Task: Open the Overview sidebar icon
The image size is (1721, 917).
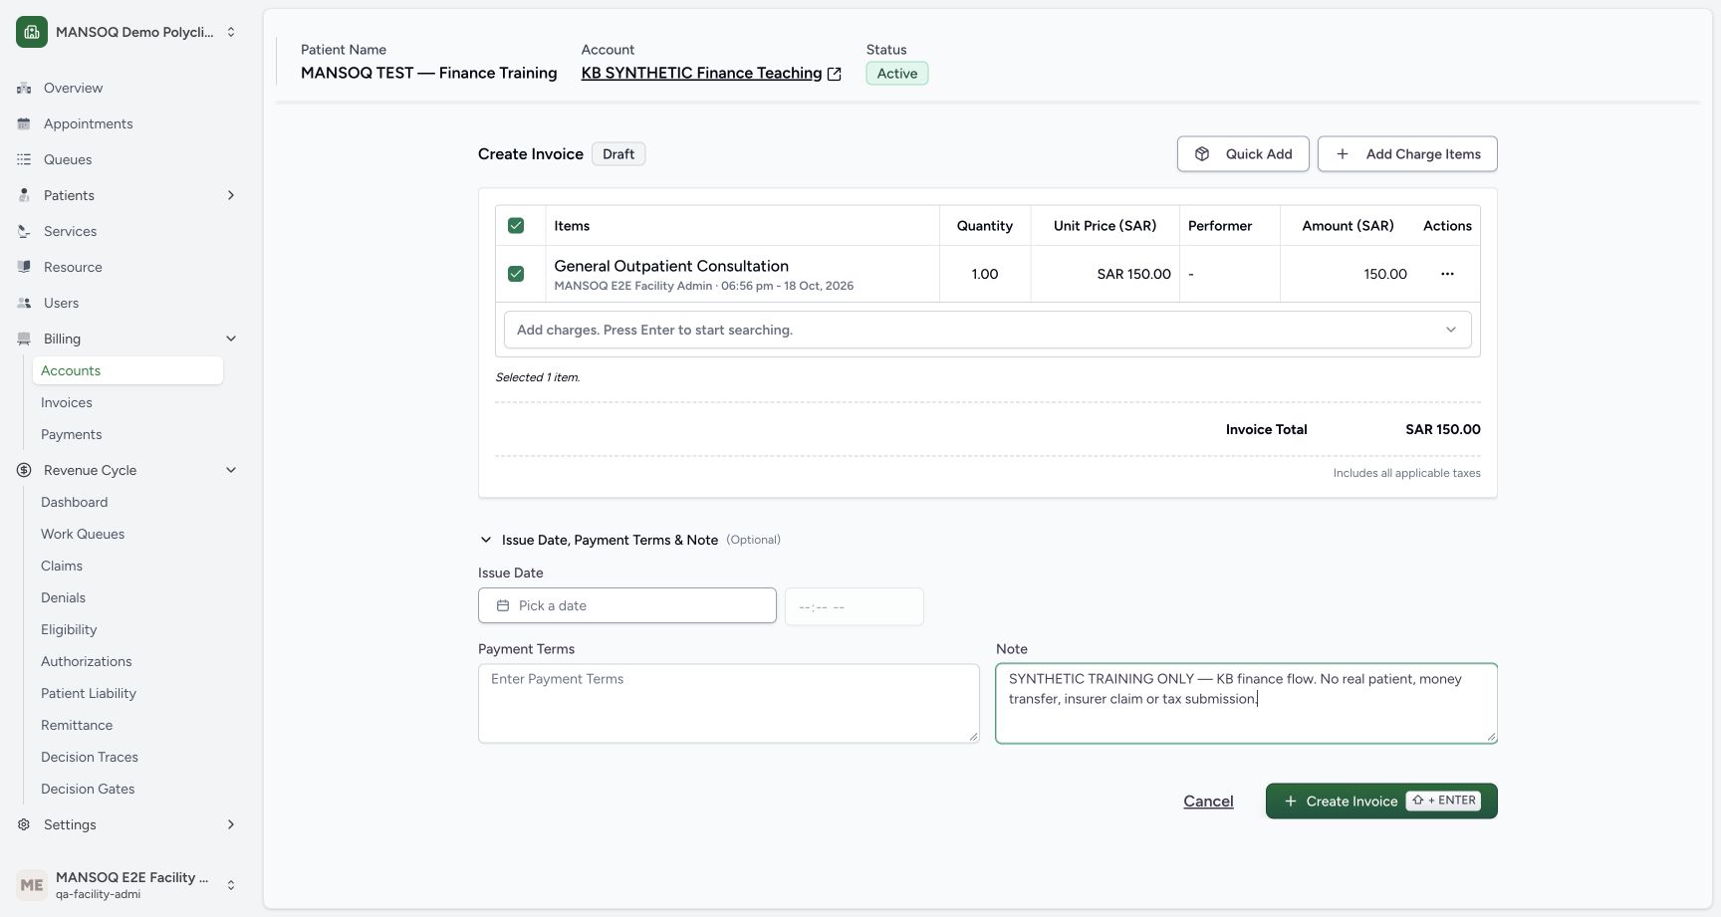Action: 24,88
